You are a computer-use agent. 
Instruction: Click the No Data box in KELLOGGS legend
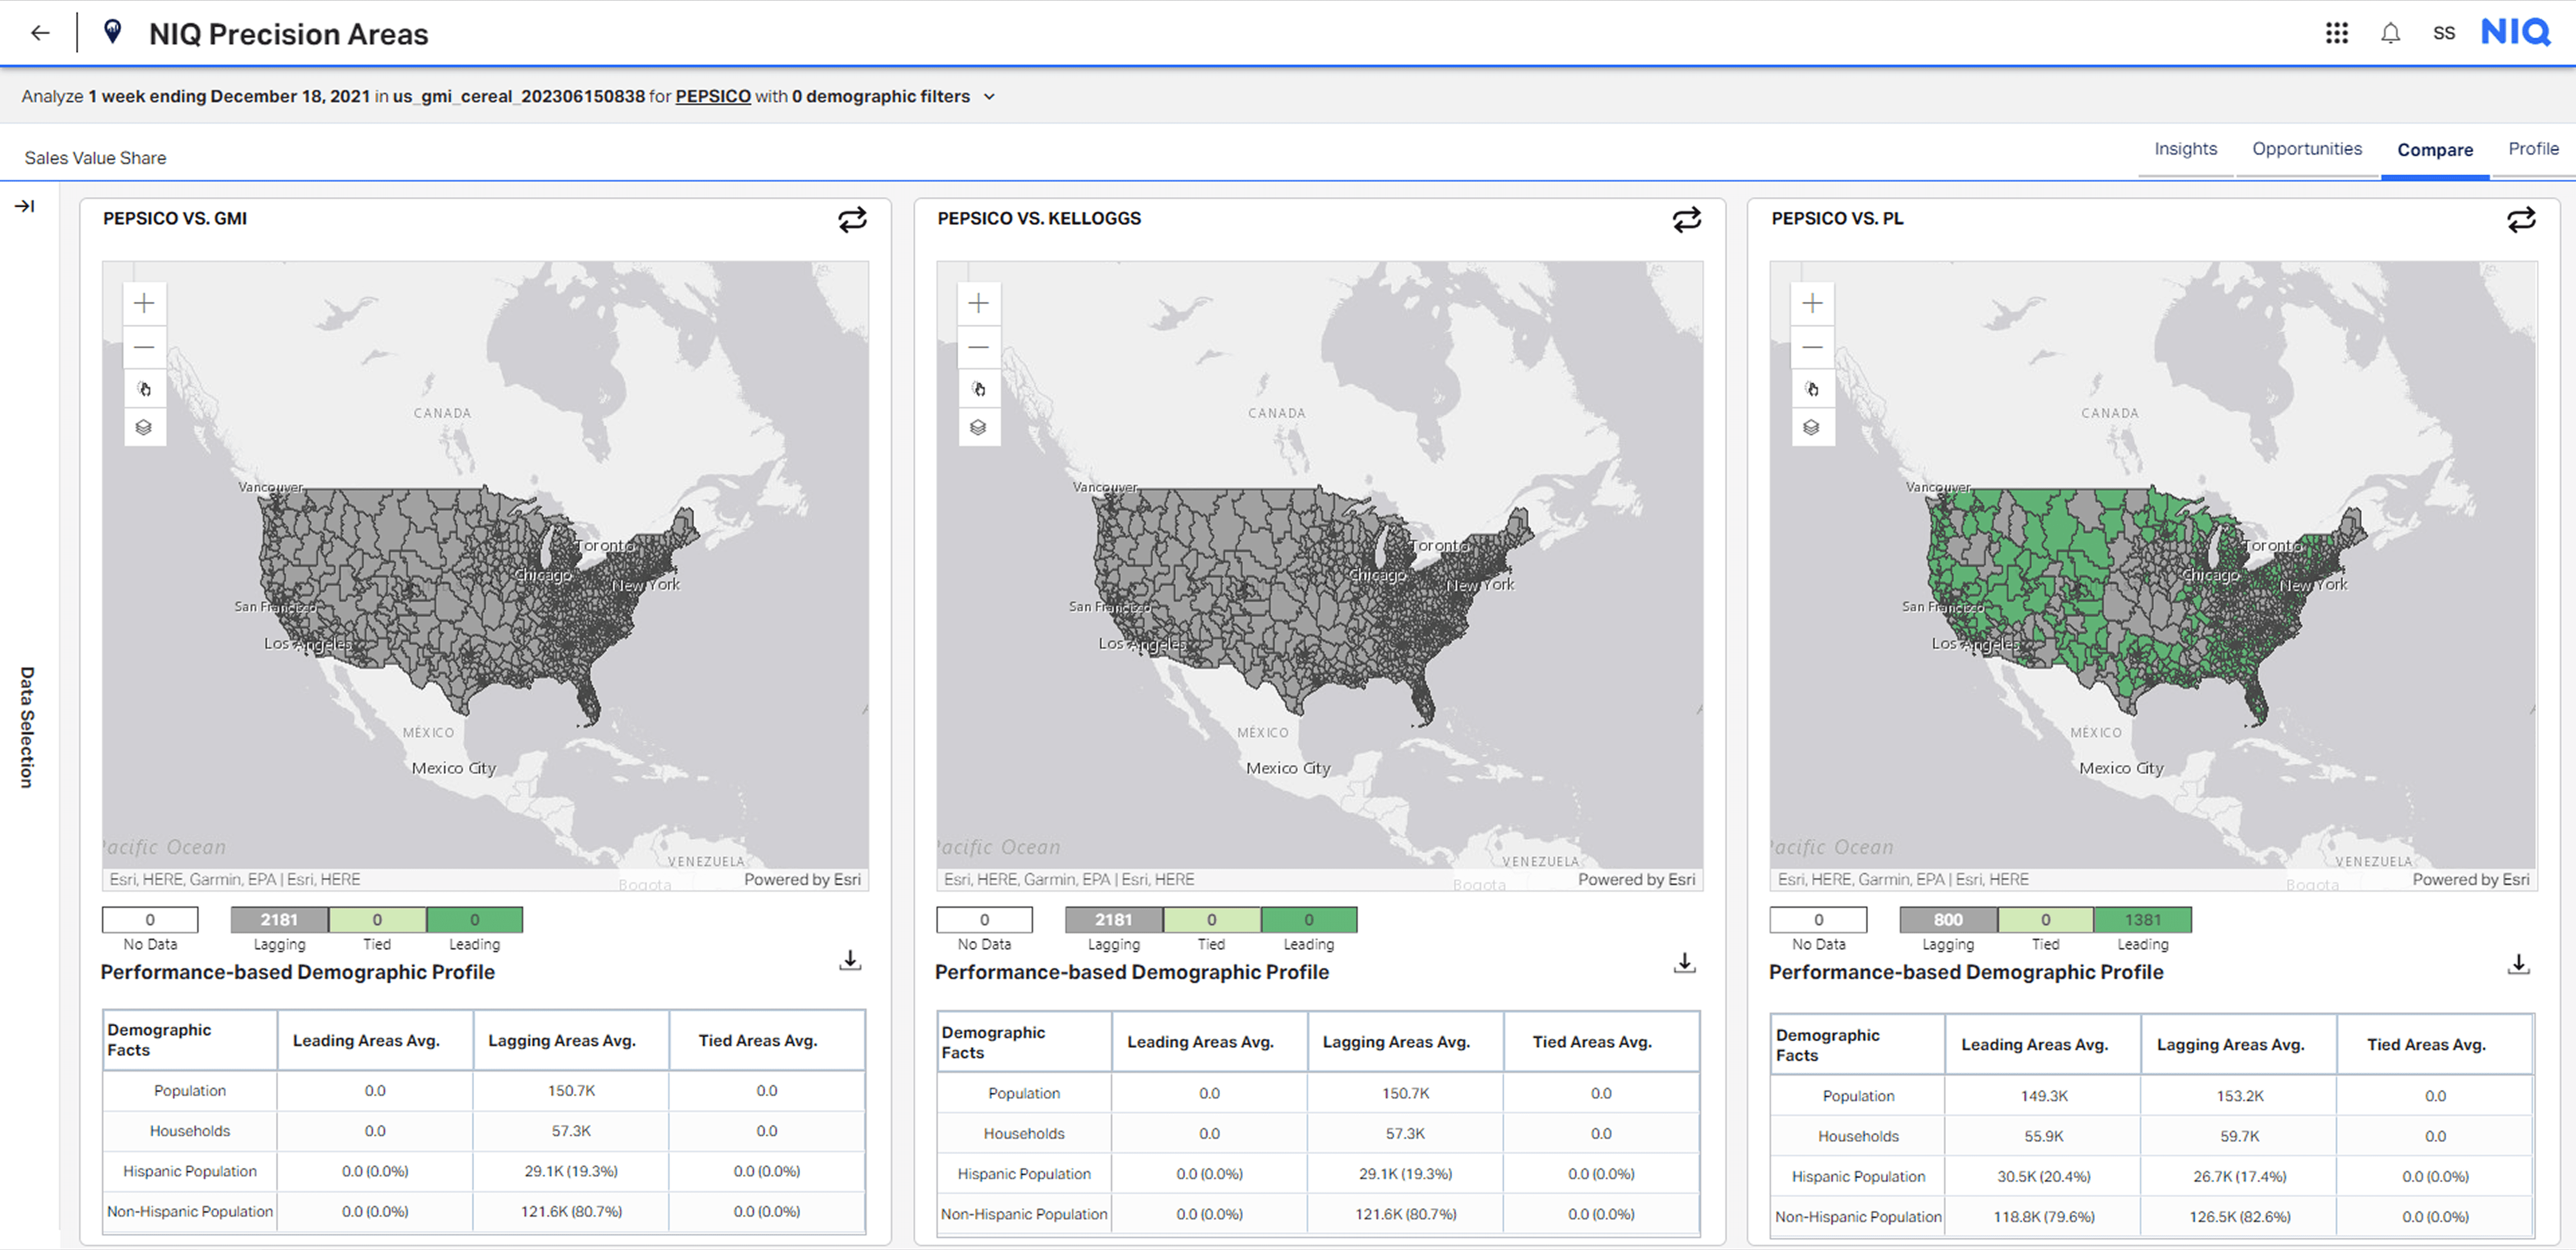984,919
